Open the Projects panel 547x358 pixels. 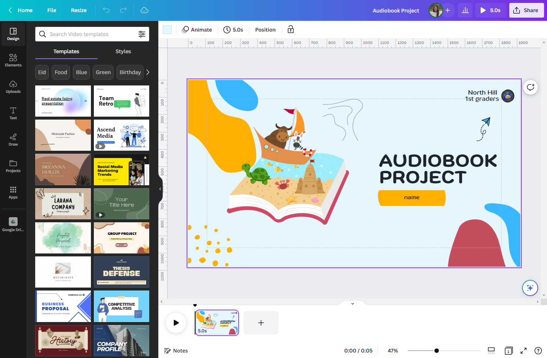coord(13,166)
